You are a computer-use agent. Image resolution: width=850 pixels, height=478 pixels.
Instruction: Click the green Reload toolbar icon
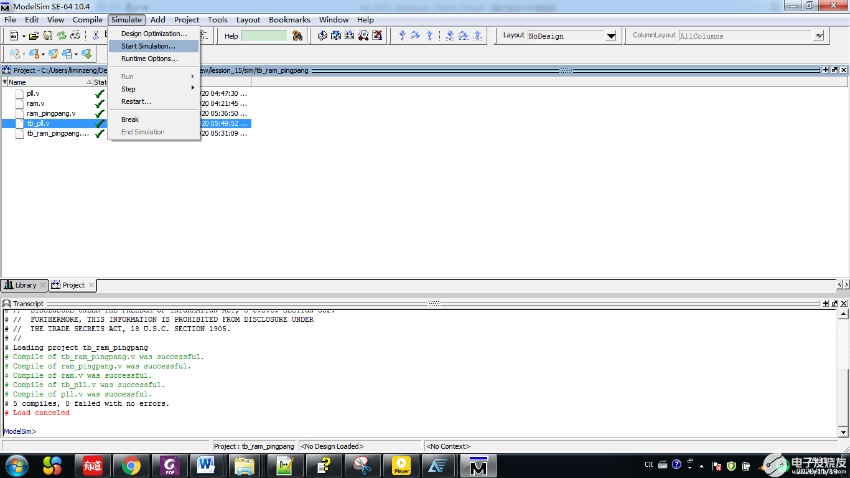click(62, 36)
